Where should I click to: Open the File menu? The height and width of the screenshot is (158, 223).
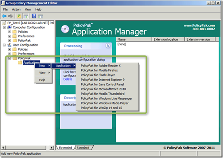tap(5, 9)
